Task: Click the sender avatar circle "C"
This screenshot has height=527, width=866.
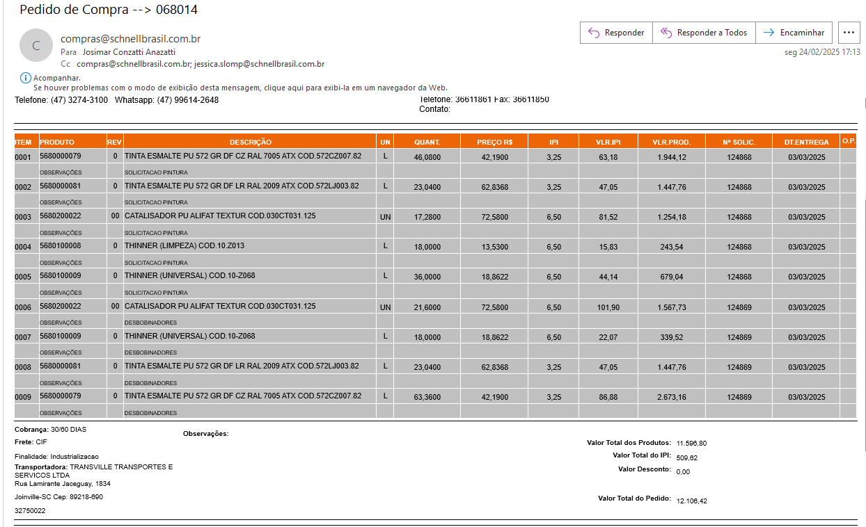Action: tap(36, 46)
